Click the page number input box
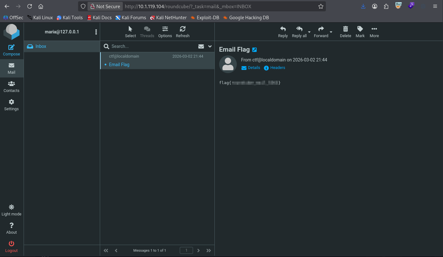The height and width of the screenshot is (257, 443). (186, 250)
